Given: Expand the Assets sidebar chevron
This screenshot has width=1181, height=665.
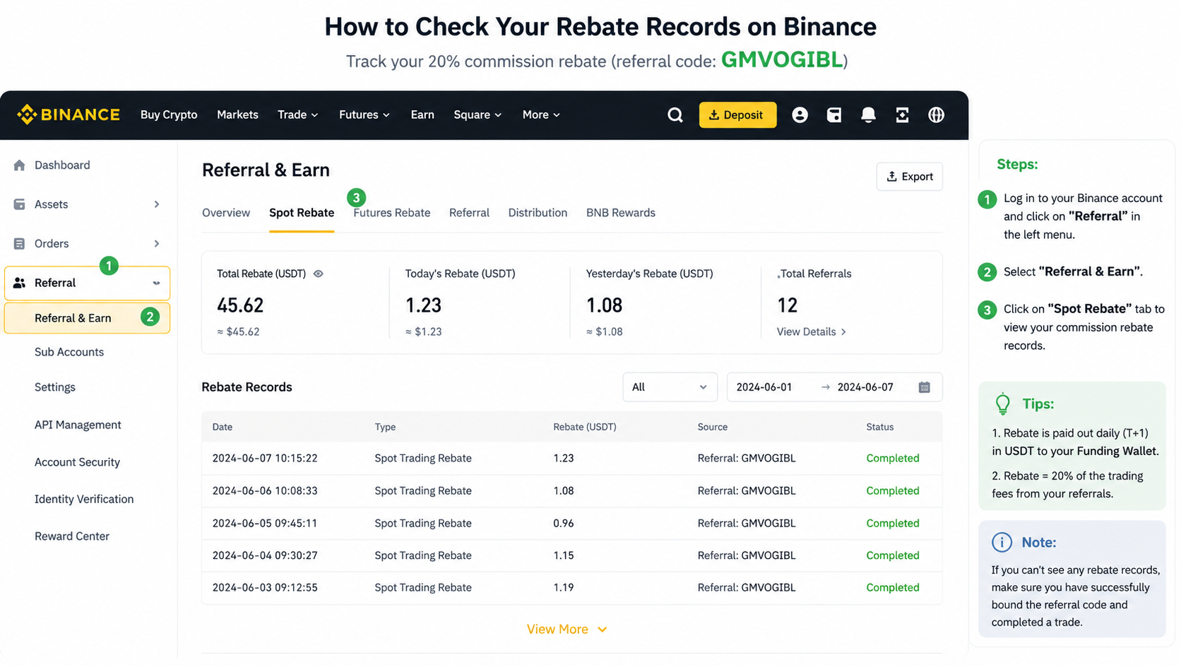Looking at the screenshot, I should pyautogui.click(x=157, y=204).
